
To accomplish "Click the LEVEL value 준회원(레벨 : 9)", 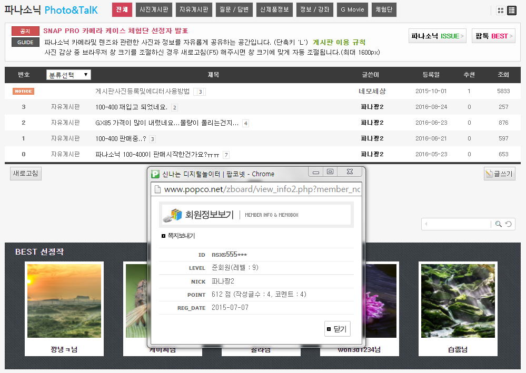I will point(235,267).
